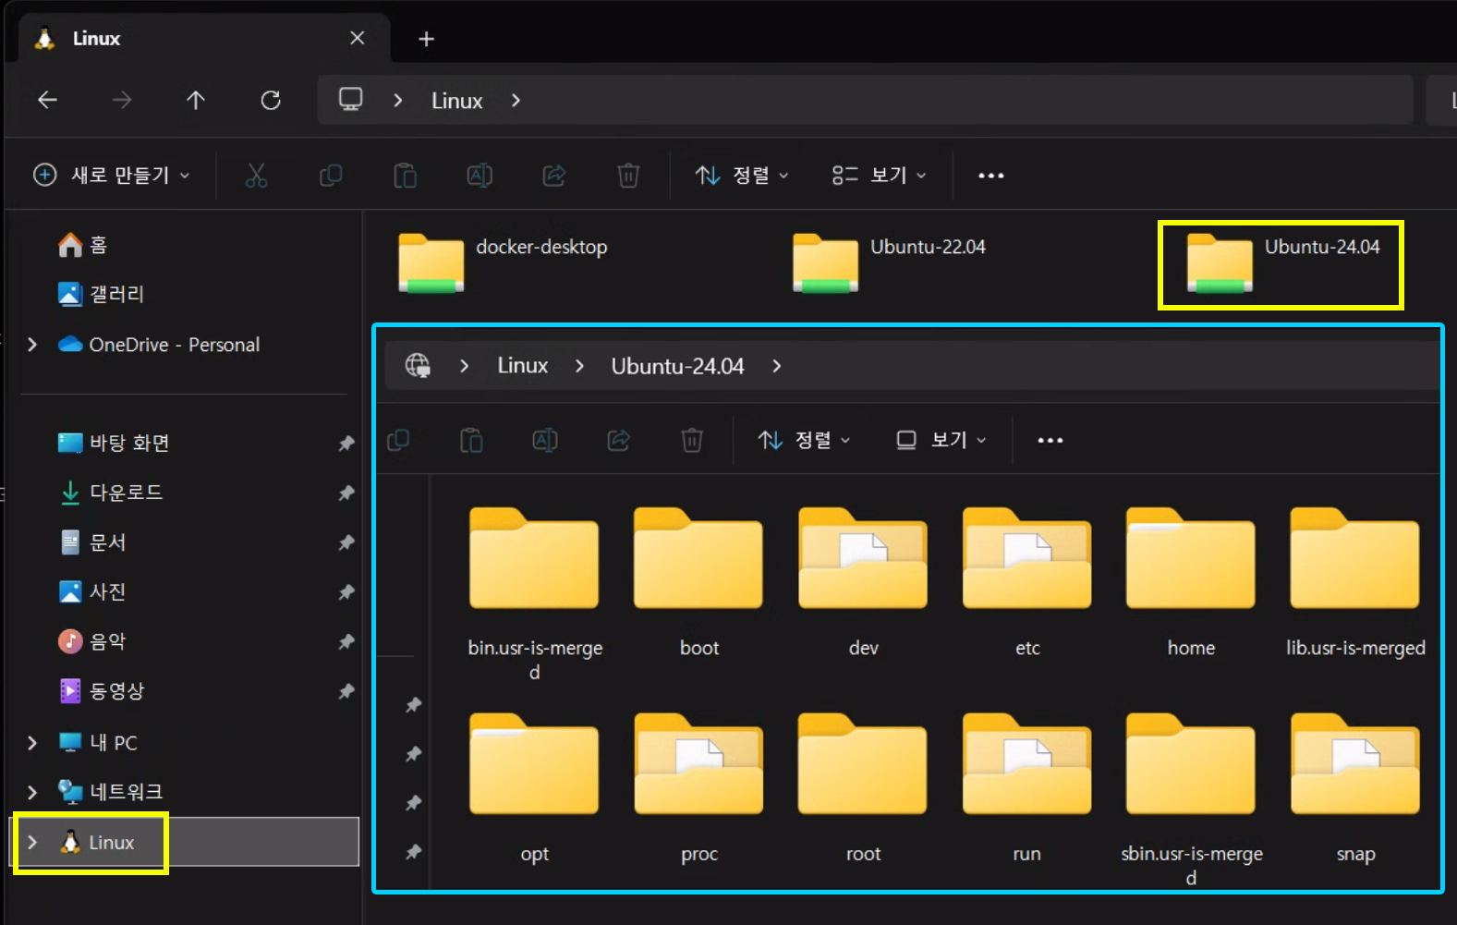Go up one folder level

[196, 100]
